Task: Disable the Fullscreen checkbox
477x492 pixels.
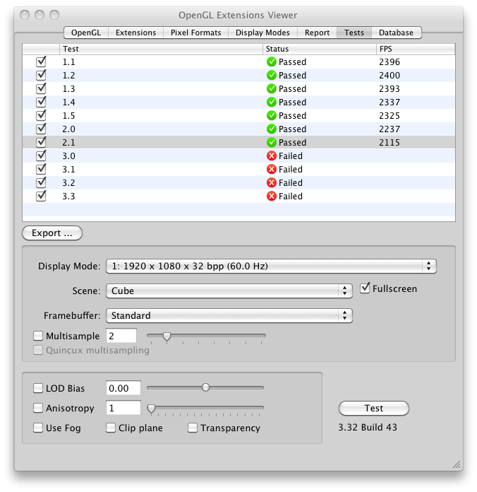Action: pyautogui.click(x=365, y=288)
